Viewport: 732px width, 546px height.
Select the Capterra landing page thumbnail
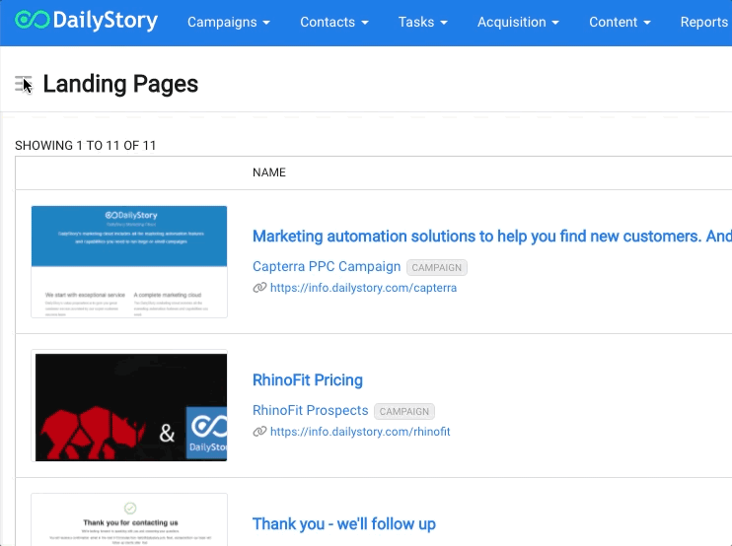[129, 261]
